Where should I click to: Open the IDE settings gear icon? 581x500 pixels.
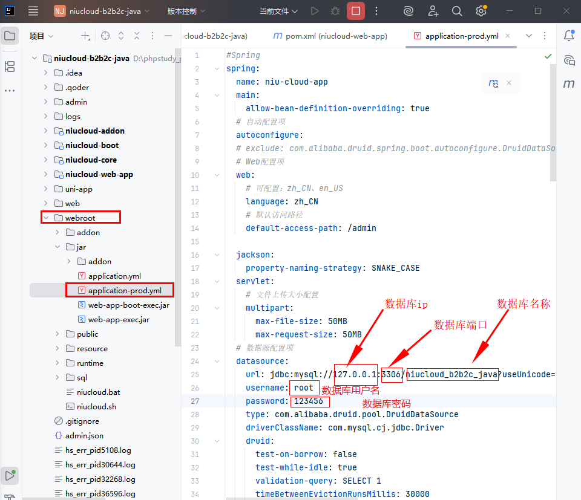(481, 11)
